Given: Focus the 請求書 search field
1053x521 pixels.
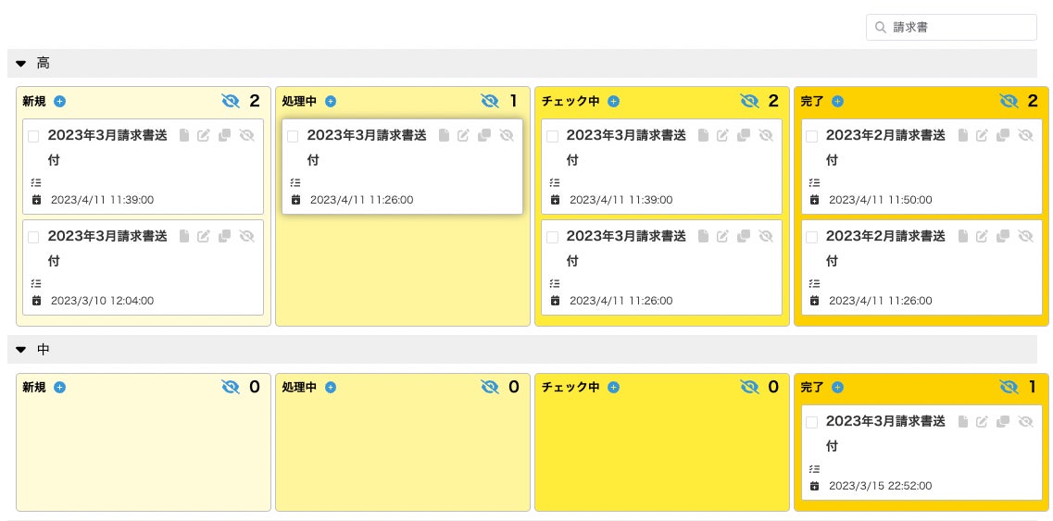Looking at the screenshot, I should 951,28.
